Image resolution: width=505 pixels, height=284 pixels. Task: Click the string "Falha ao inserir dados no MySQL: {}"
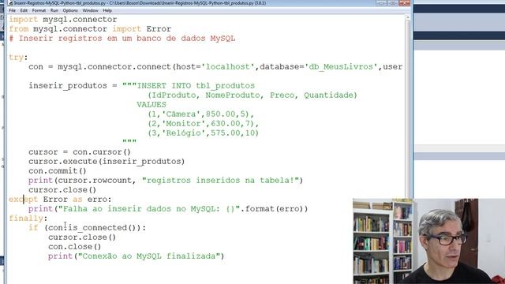coord(149,209)
